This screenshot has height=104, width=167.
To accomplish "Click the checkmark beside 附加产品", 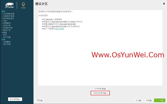I will pos(2,30).
